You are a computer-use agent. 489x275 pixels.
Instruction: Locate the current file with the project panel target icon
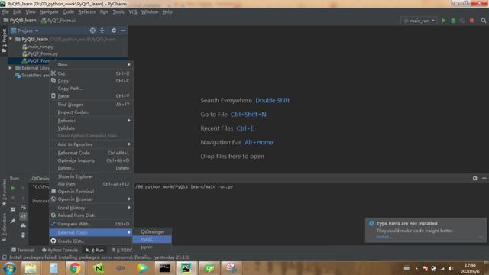pos(92,31)
